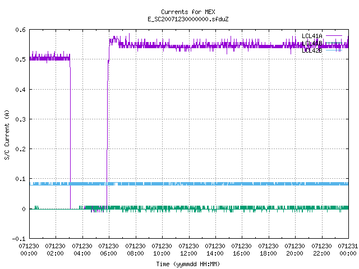Click the y-axis tick label '0.3'
This screenshot has height=269, width=359.
click(x=20, y=119)
